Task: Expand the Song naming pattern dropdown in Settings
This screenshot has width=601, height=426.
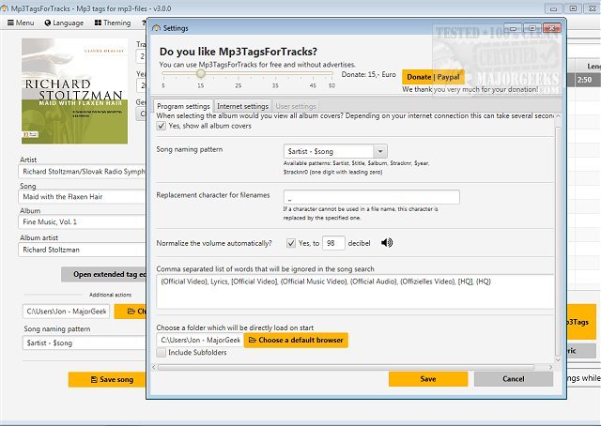Action: (380, 151)
